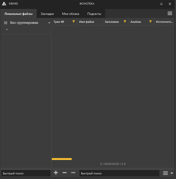Click the triangle icon in title bar
Viewport: 176px width, 179px height.
point(161,4)
